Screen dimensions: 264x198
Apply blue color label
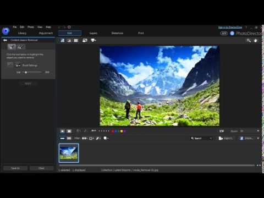click(116, 131)
